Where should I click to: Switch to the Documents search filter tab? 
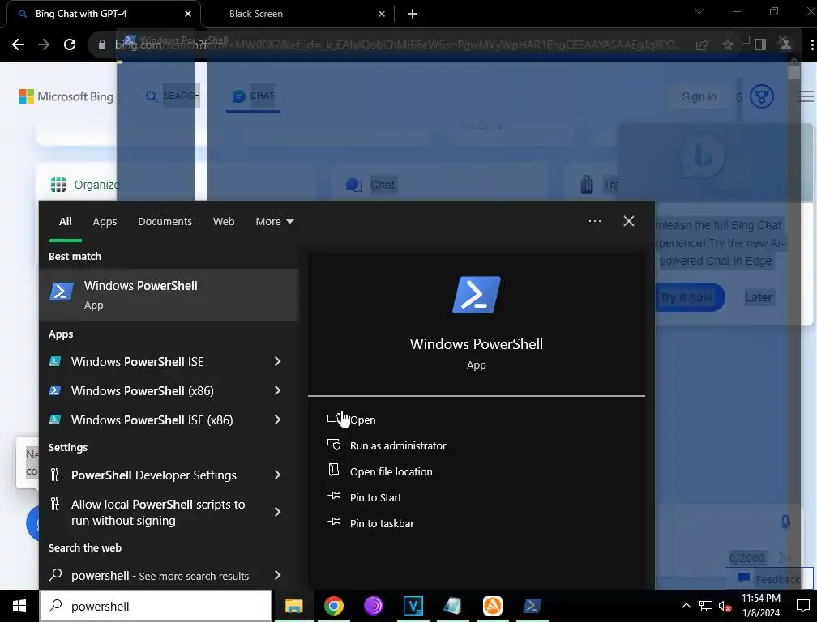pos(165,221)
